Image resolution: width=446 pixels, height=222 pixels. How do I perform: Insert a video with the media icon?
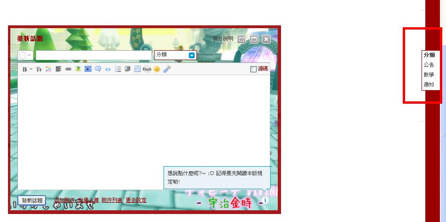point(88,69)
